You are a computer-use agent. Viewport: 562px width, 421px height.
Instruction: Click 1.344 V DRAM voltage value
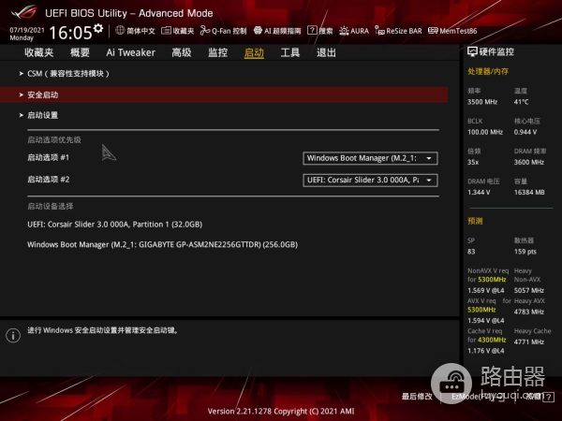[x=479, y=192]
